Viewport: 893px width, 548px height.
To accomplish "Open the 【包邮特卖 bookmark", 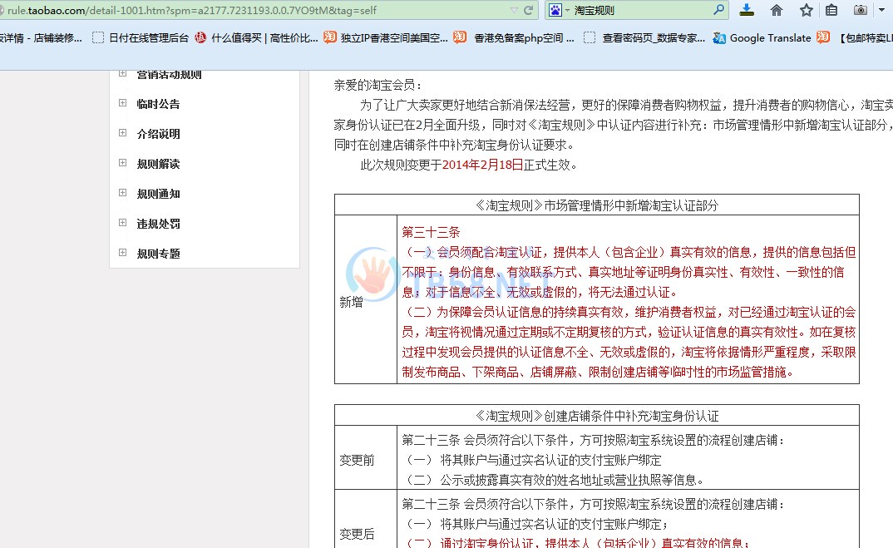I will (855, 38).
